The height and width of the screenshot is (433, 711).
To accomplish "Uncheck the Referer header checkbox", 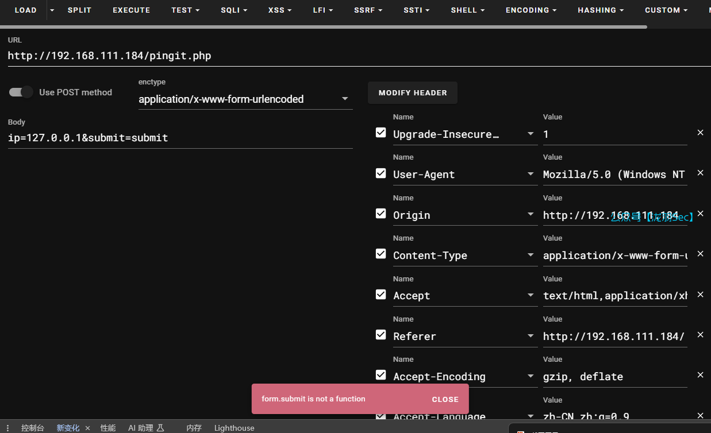I will click(381, 335).
